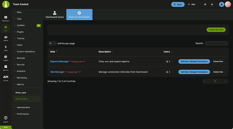Go to previous page of pagination
Viewport: 233px width, 129px height.
[x=209, y=81]
